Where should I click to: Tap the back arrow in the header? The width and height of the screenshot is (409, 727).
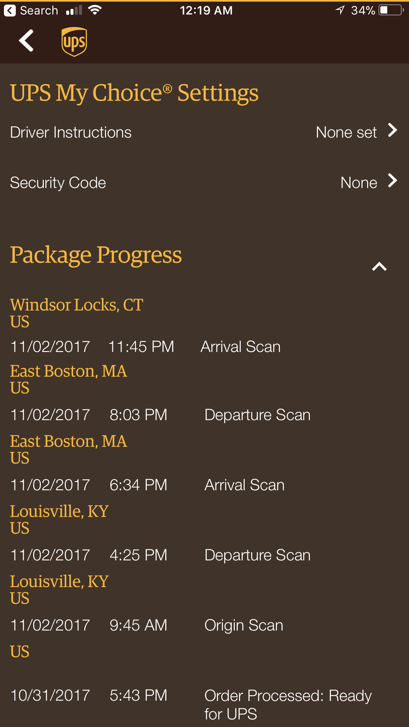click(26, 40)
